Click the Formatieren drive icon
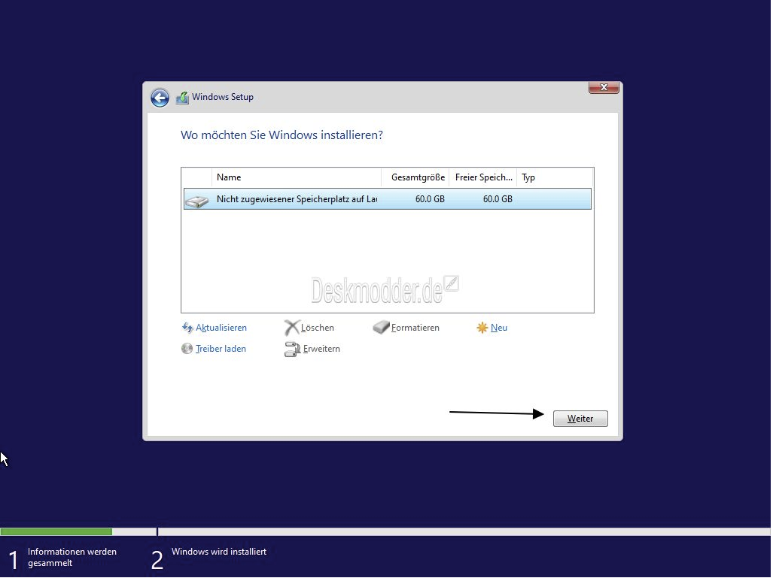This screenshot has width=773, height=578. coord(381,327)
